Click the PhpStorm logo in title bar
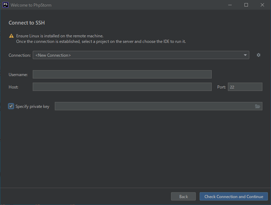Image resolution: width=271 pixels, height=205 pixels. pos(5,5)
